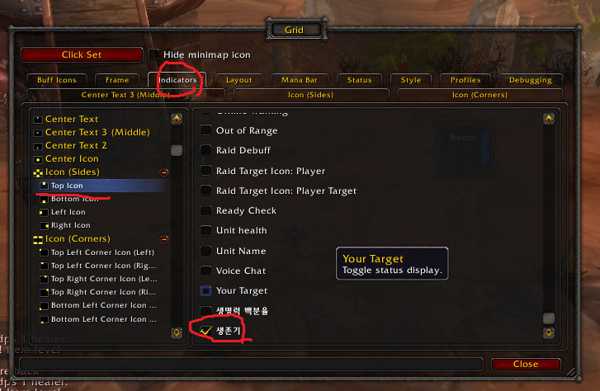This screenshot has width=600, height=391.
Task: Open the Click Set button
Action: tap(82, 54)
